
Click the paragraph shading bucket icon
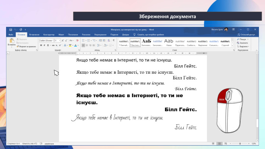coord(105,45)
